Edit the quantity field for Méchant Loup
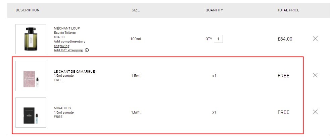Image resolution: width=332 pixels, height=137 pixels. [218, 39]
